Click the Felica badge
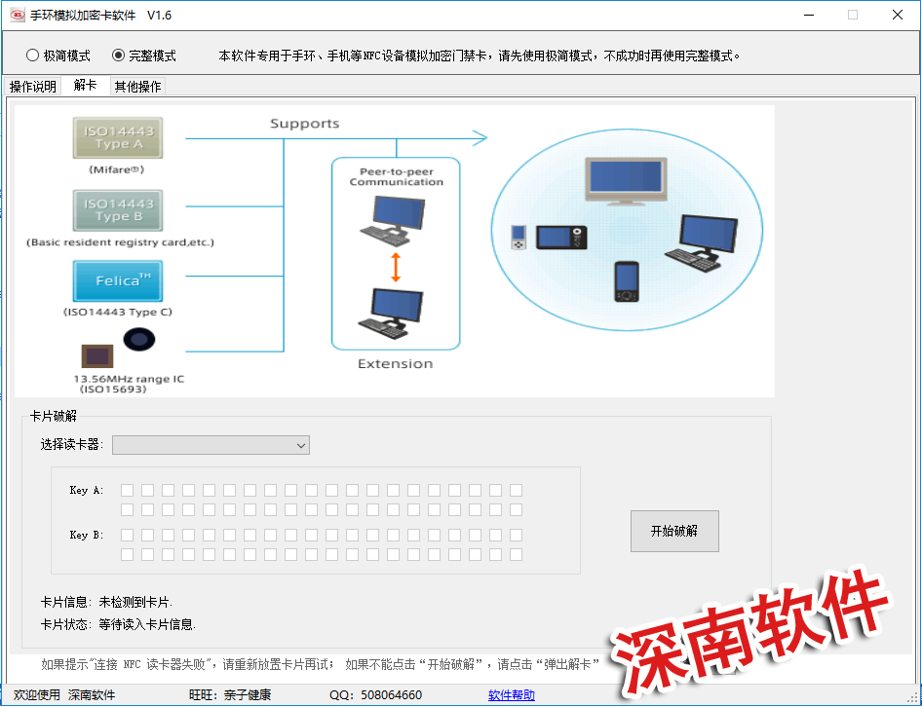 click(118, 280)
